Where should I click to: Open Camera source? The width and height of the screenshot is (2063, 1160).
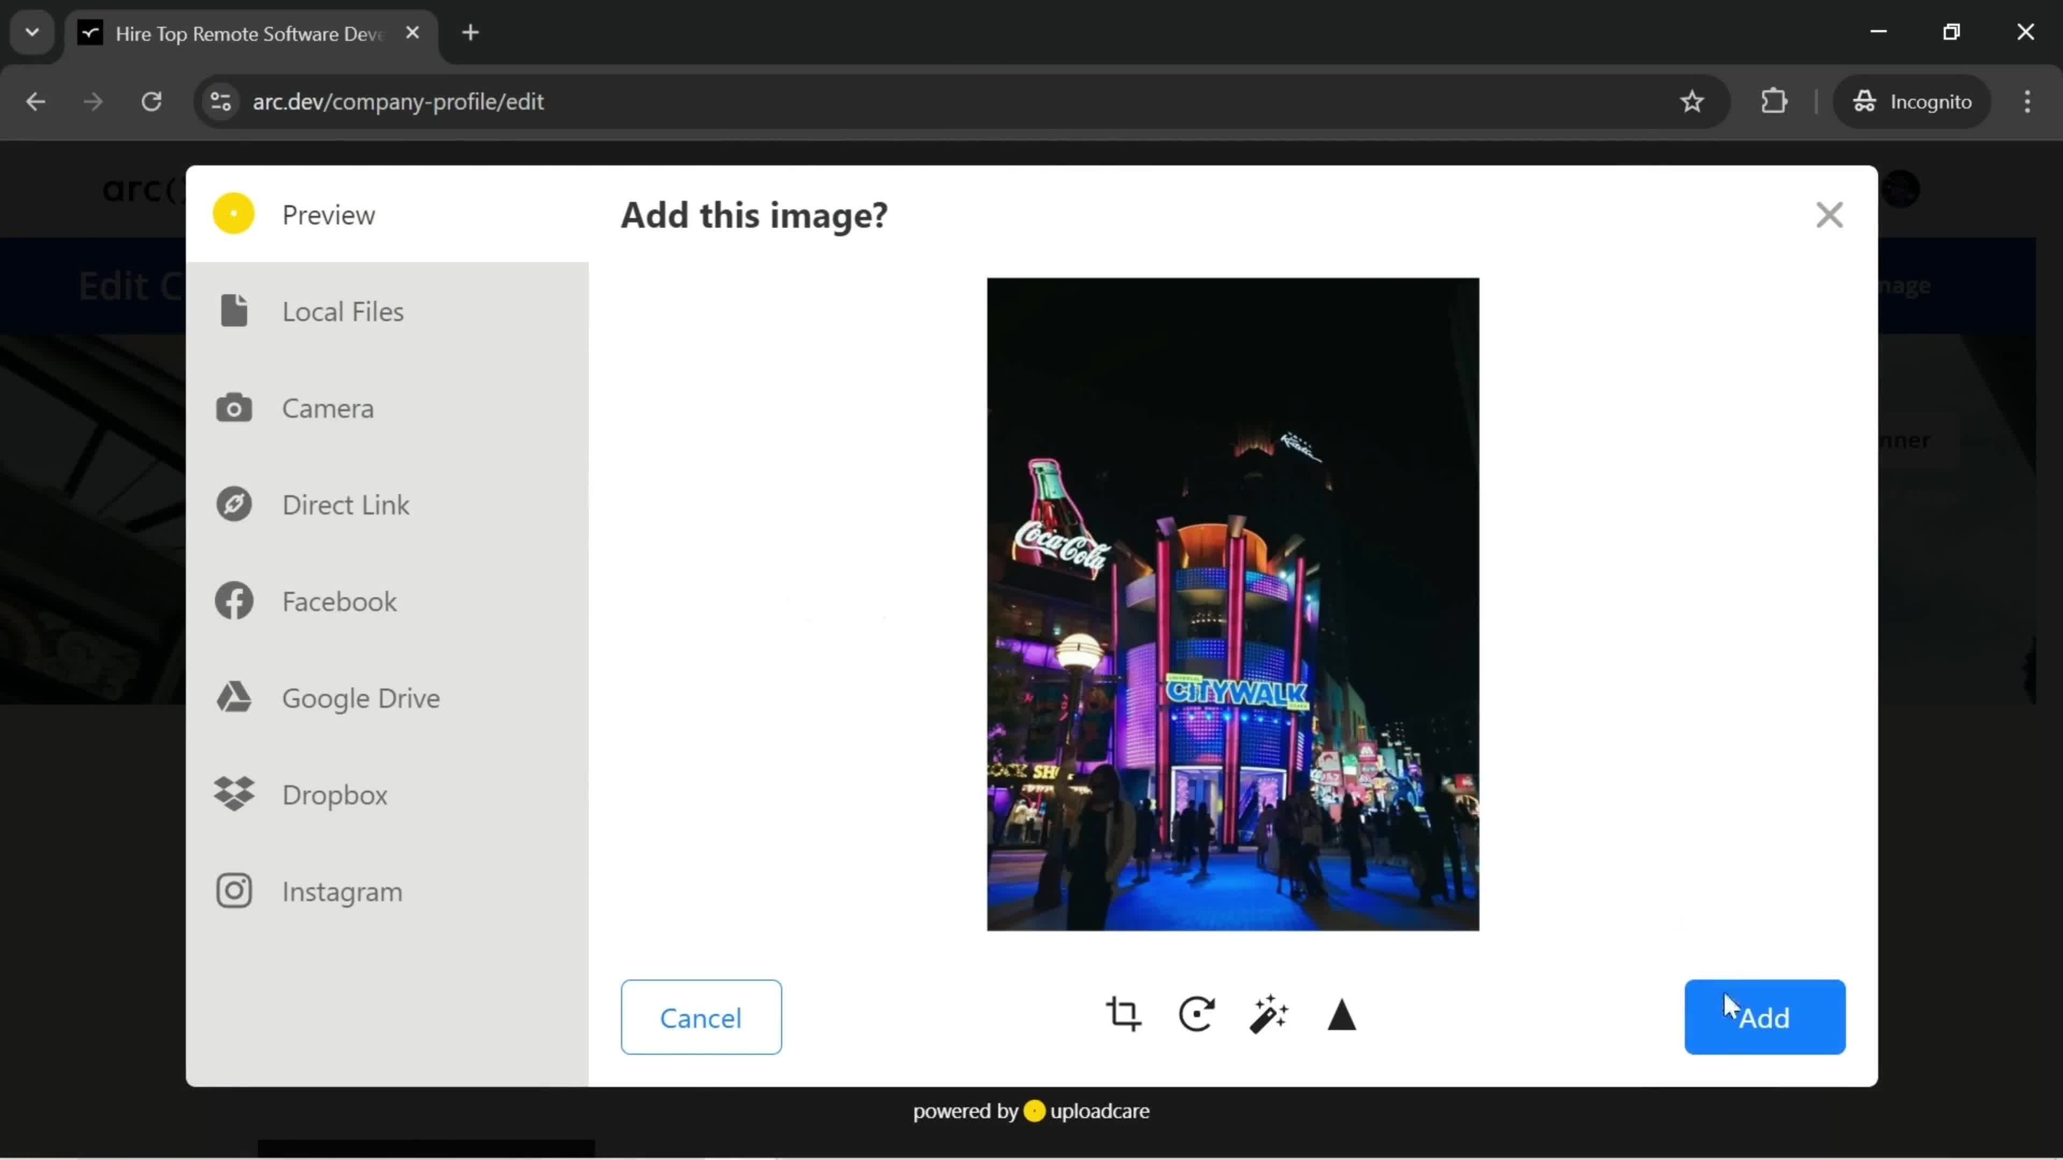[x=327, y=408]
